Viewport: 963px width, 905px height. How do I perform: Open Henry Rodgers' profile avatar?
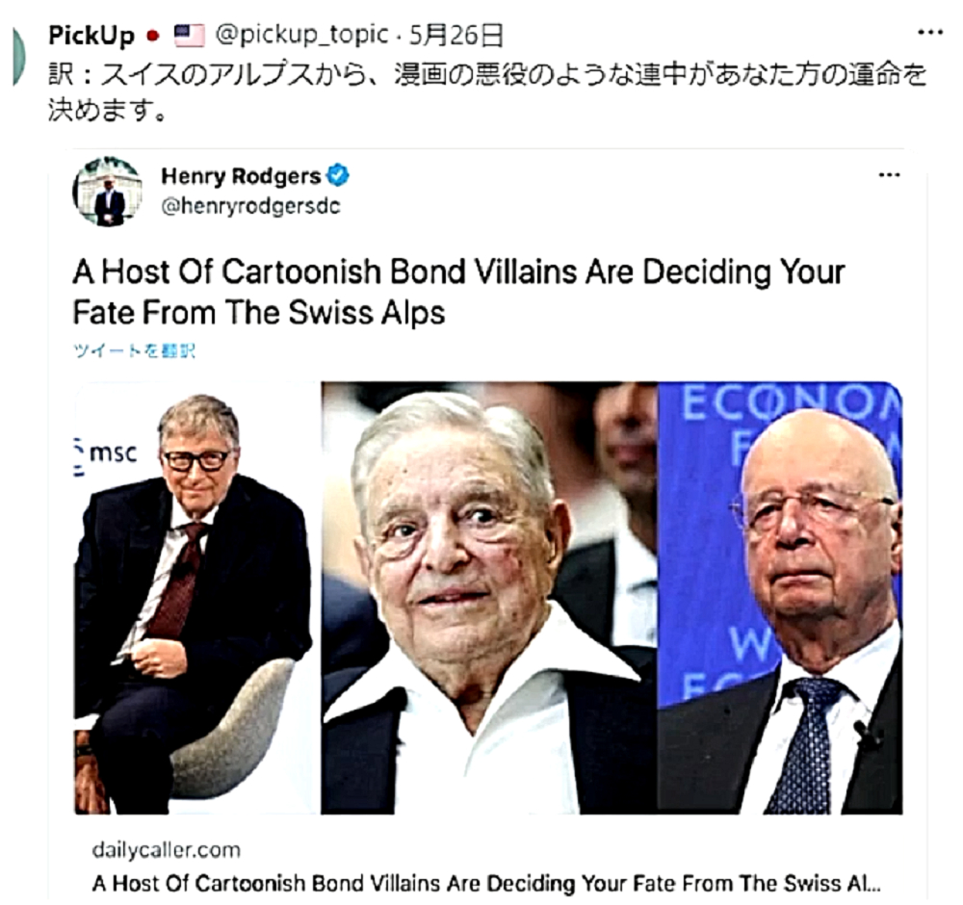coord(108,192)
